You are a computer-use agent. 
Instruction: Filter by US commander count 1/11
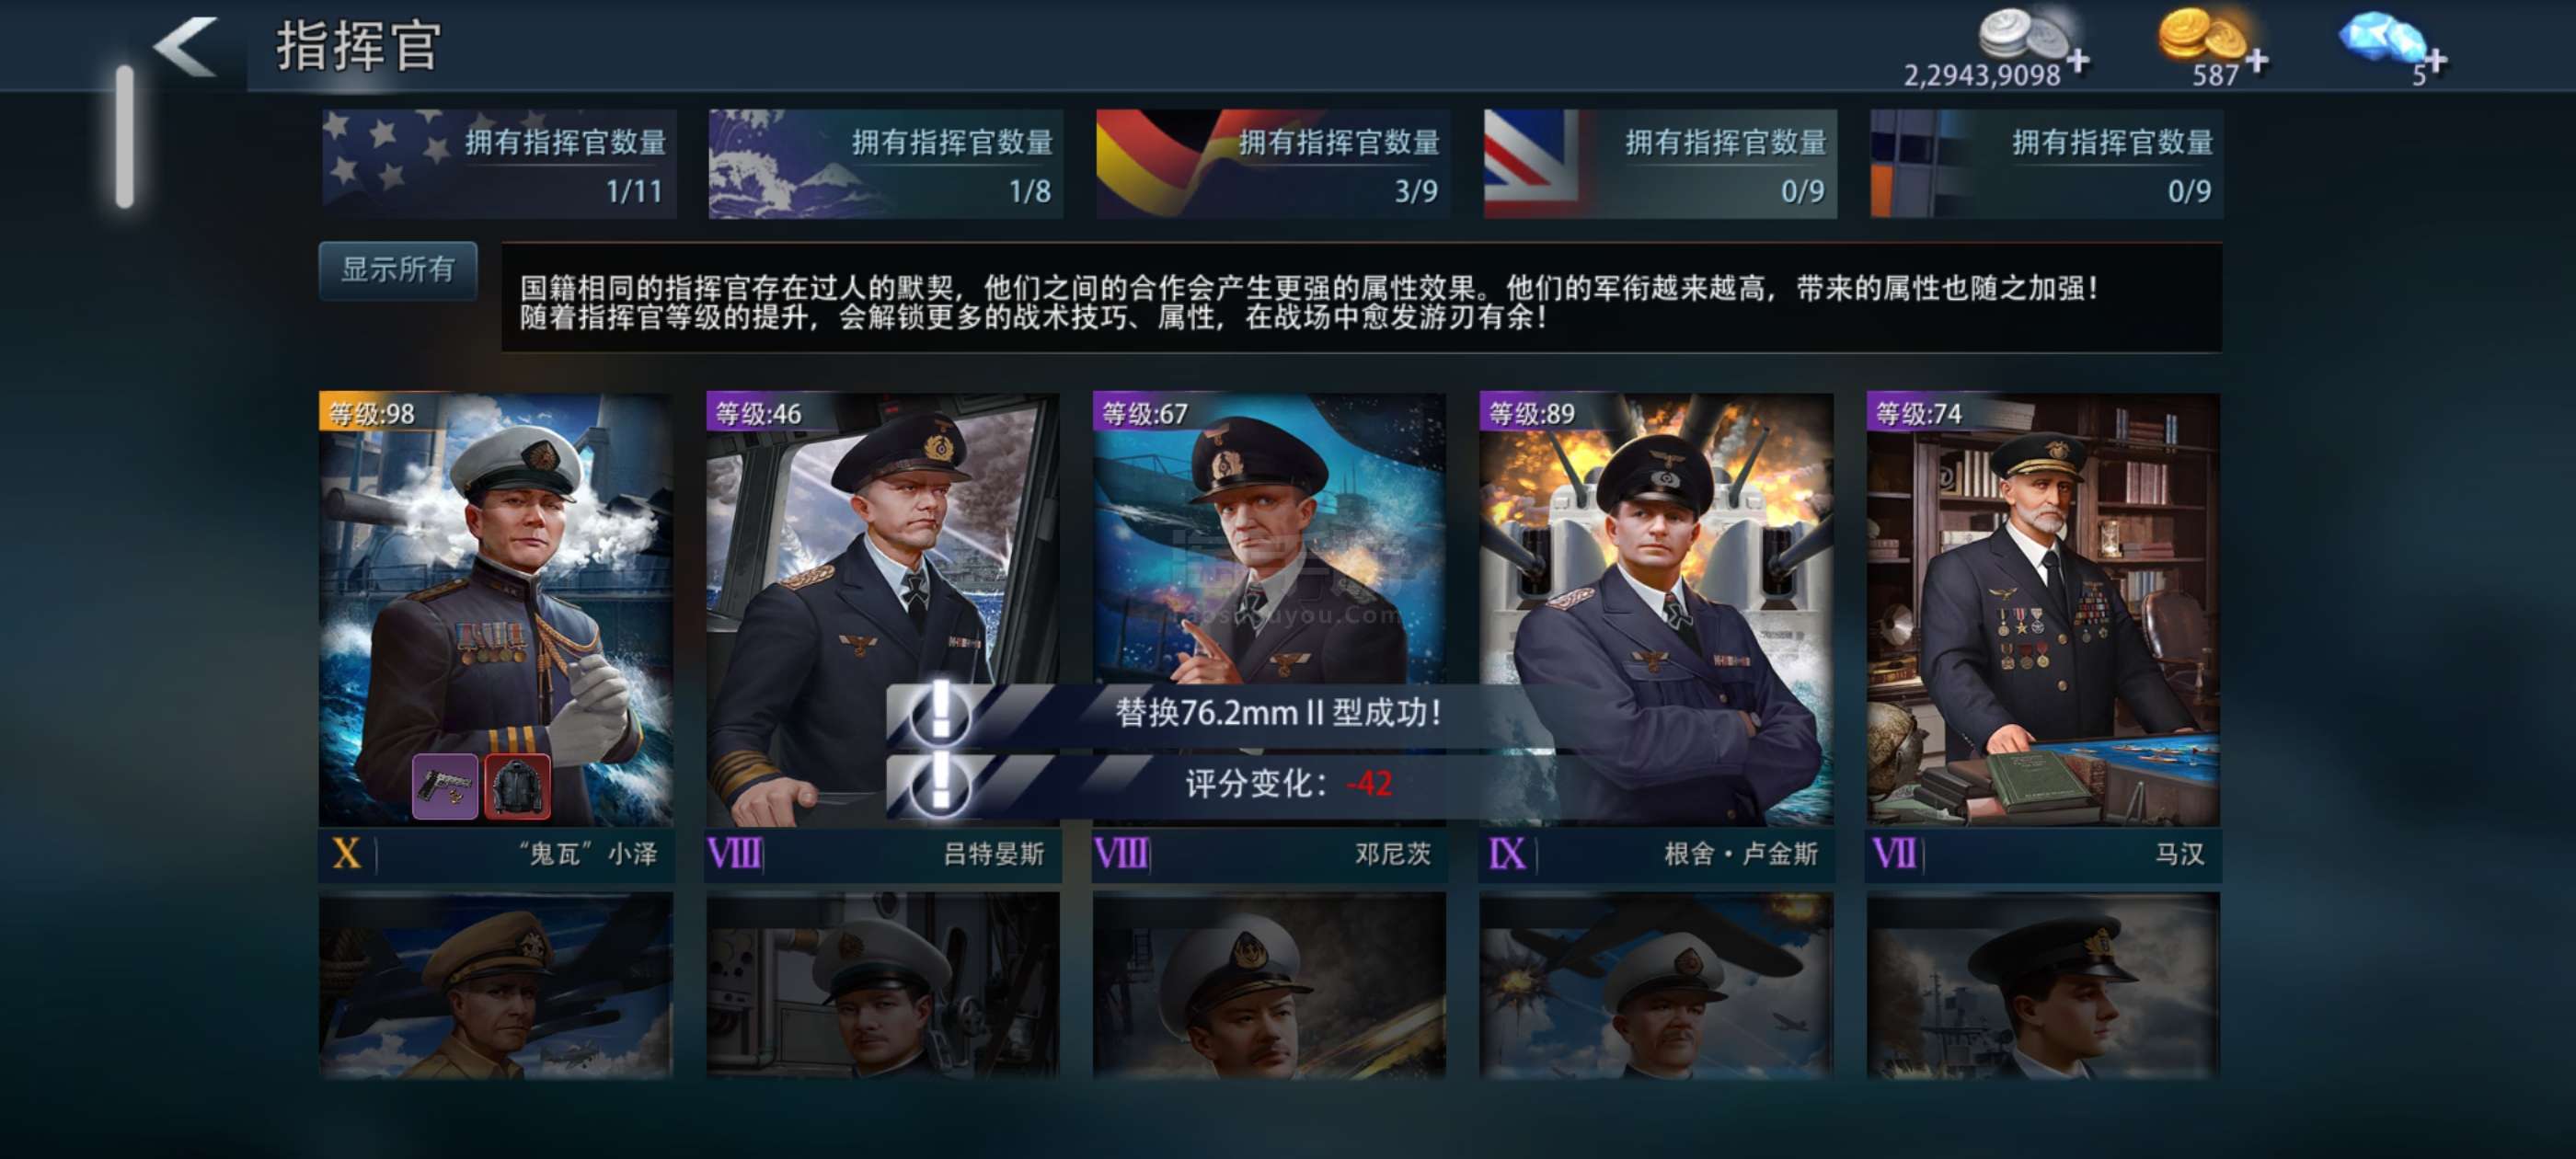point(498,164)
